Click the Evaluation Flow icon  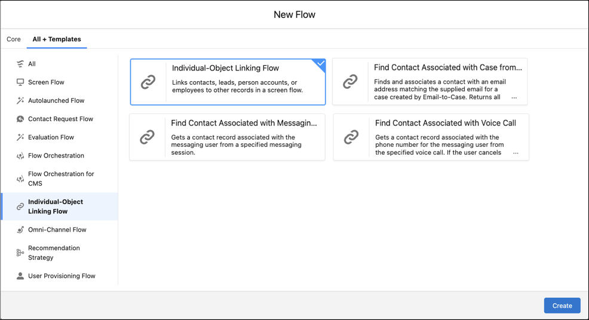click(x=20, y=137)
